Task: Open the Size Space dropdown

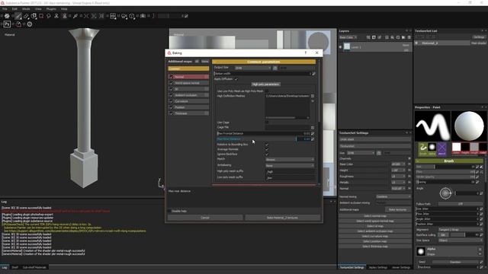Action: (461, 241)
